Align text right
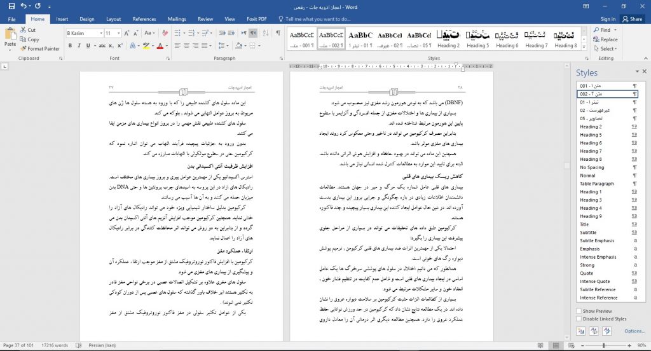 [x=196, y=46]
